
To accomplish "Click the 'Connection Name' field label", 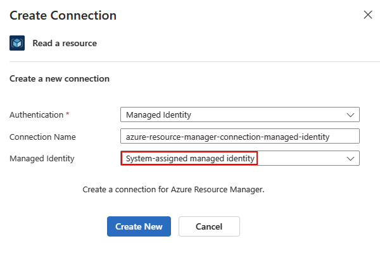I will [x=42, y=137].
